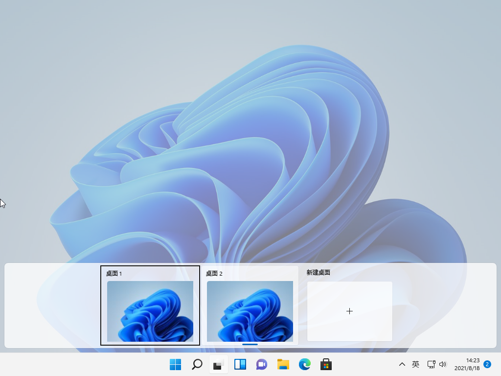Select the 桌面 1 thumbnail
The image size is (501, 376).
pos(150,312)
